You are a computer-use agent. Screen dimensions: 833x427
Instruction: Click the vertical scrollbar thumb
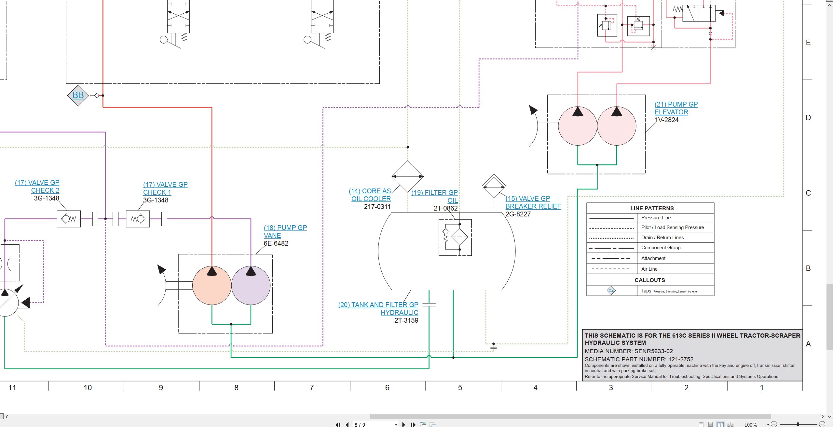click(x=830, y=317)
